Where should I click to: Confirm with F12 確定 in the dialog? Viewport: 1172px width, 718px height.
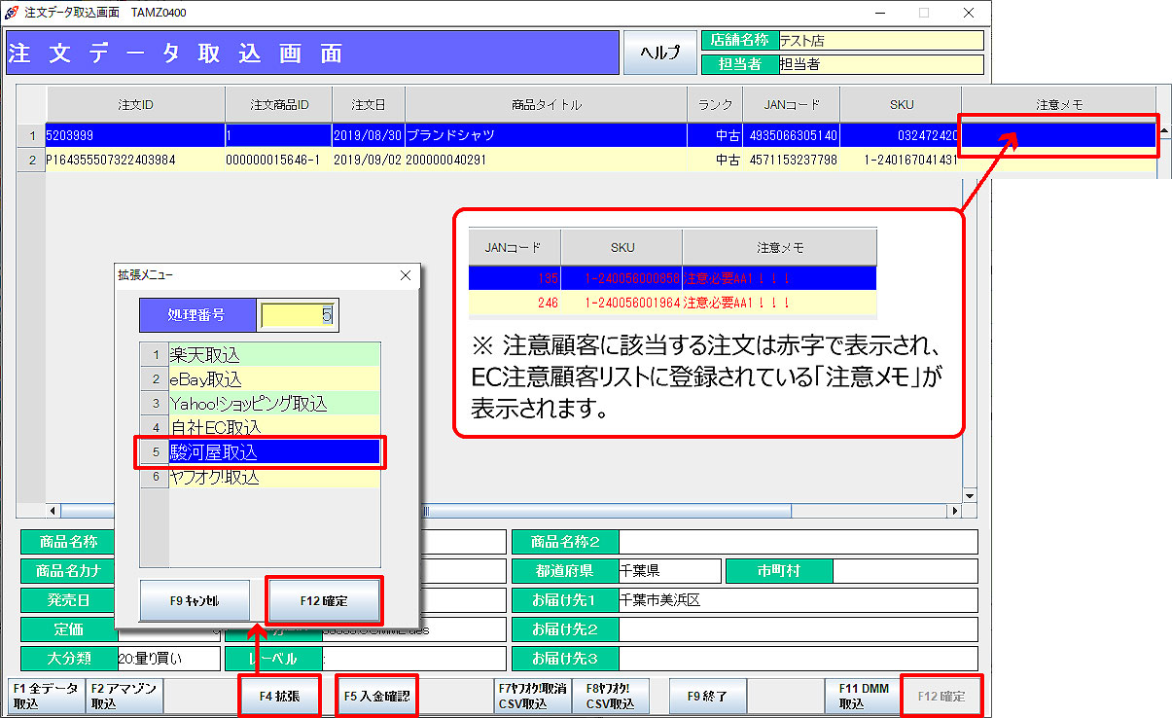point(324,601)
